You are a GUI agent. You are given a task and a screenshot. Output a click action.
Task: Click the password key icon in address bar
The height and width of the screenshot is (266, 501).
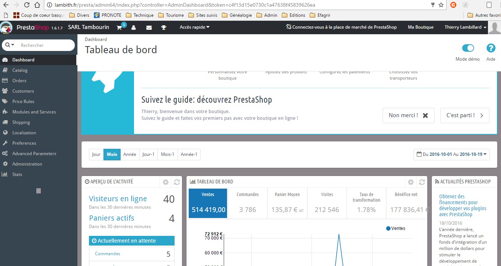tap(433, 5)
